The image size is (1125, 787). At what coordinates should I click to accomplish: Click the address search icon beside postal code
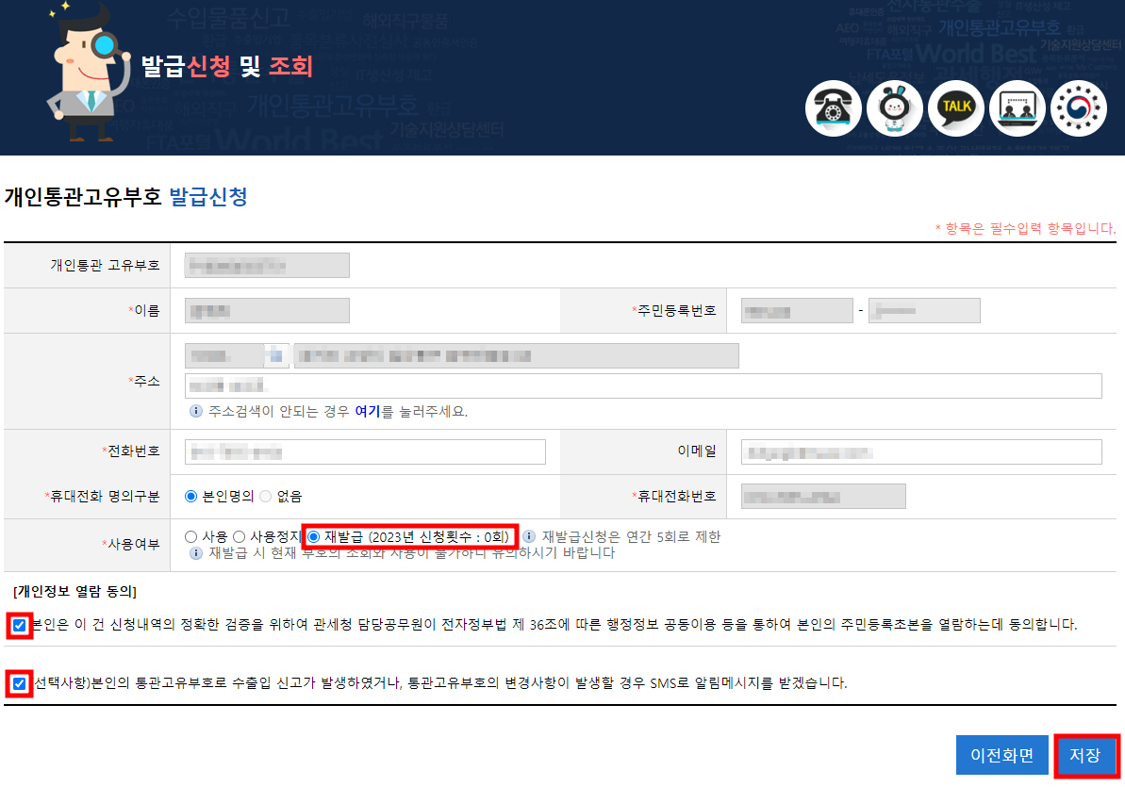click(276, 356)
